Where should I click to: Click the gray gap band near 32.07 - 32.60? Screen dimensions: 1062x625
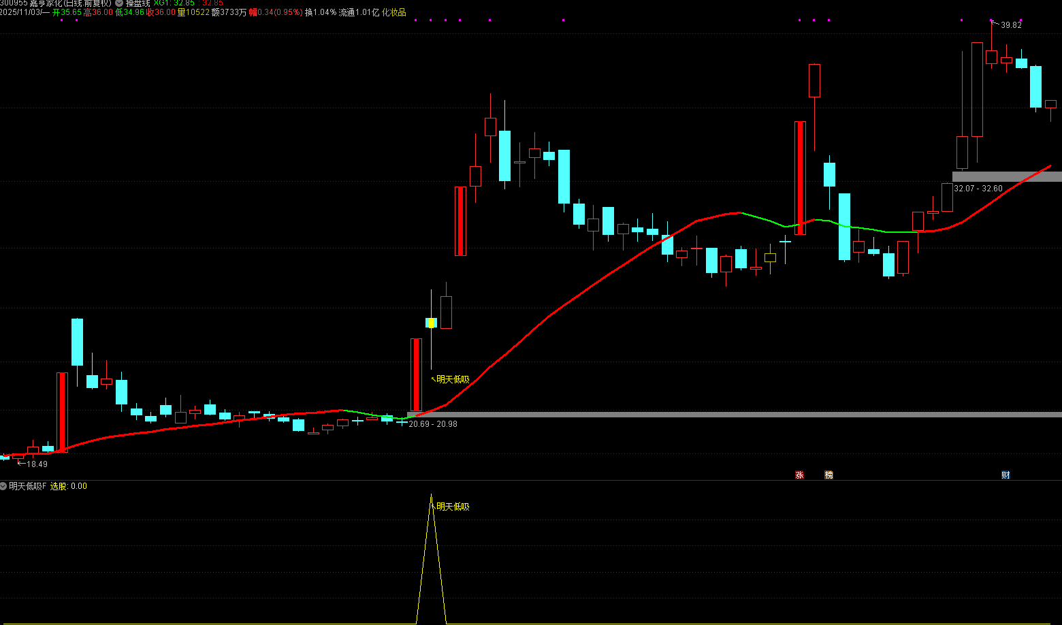(x=1007, y=176)
